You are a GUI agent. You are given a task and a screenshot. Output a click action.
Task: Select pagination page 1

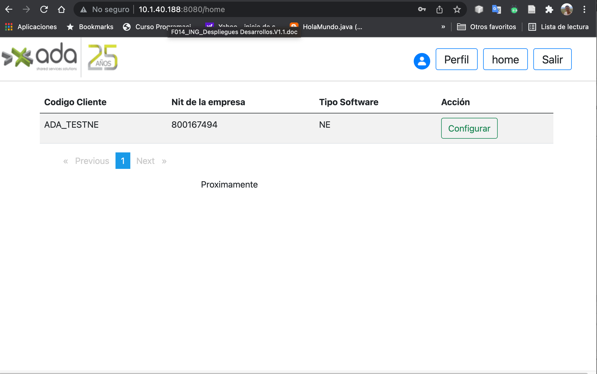[123, 161]
